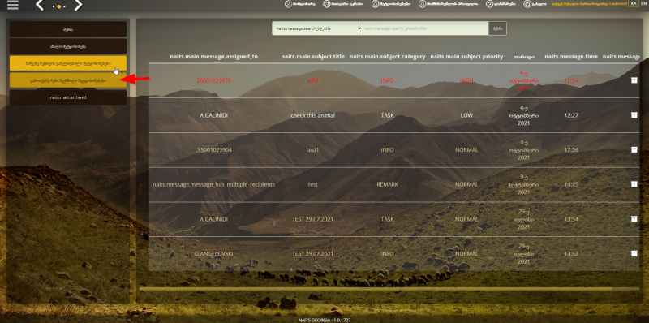The width and height of the screenshot is (649, 323).
Task: Click TEST 29.07.2021 title in TASK row
Action: click(x=312, y=218)
